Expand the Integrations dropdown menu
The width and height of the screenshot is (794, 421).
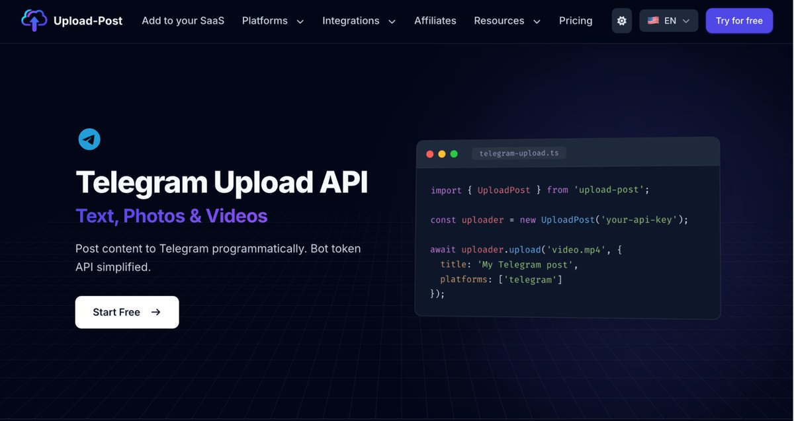point(359,20)
